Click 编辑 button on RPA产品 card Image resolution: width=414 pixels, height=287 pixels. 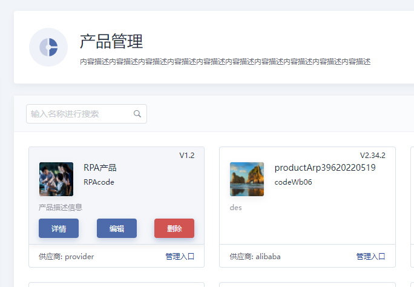[x=117, y=228]
